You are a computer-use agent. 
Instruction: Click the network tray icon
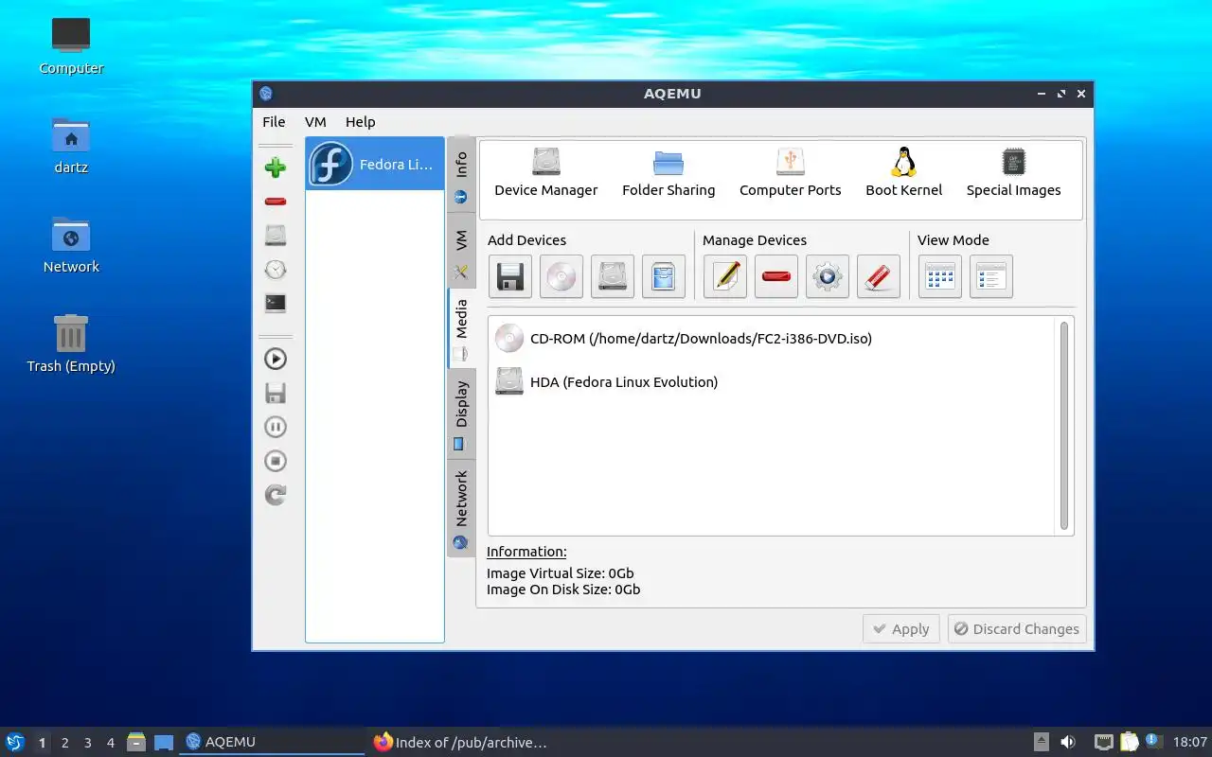click(x=1103, y=743)
